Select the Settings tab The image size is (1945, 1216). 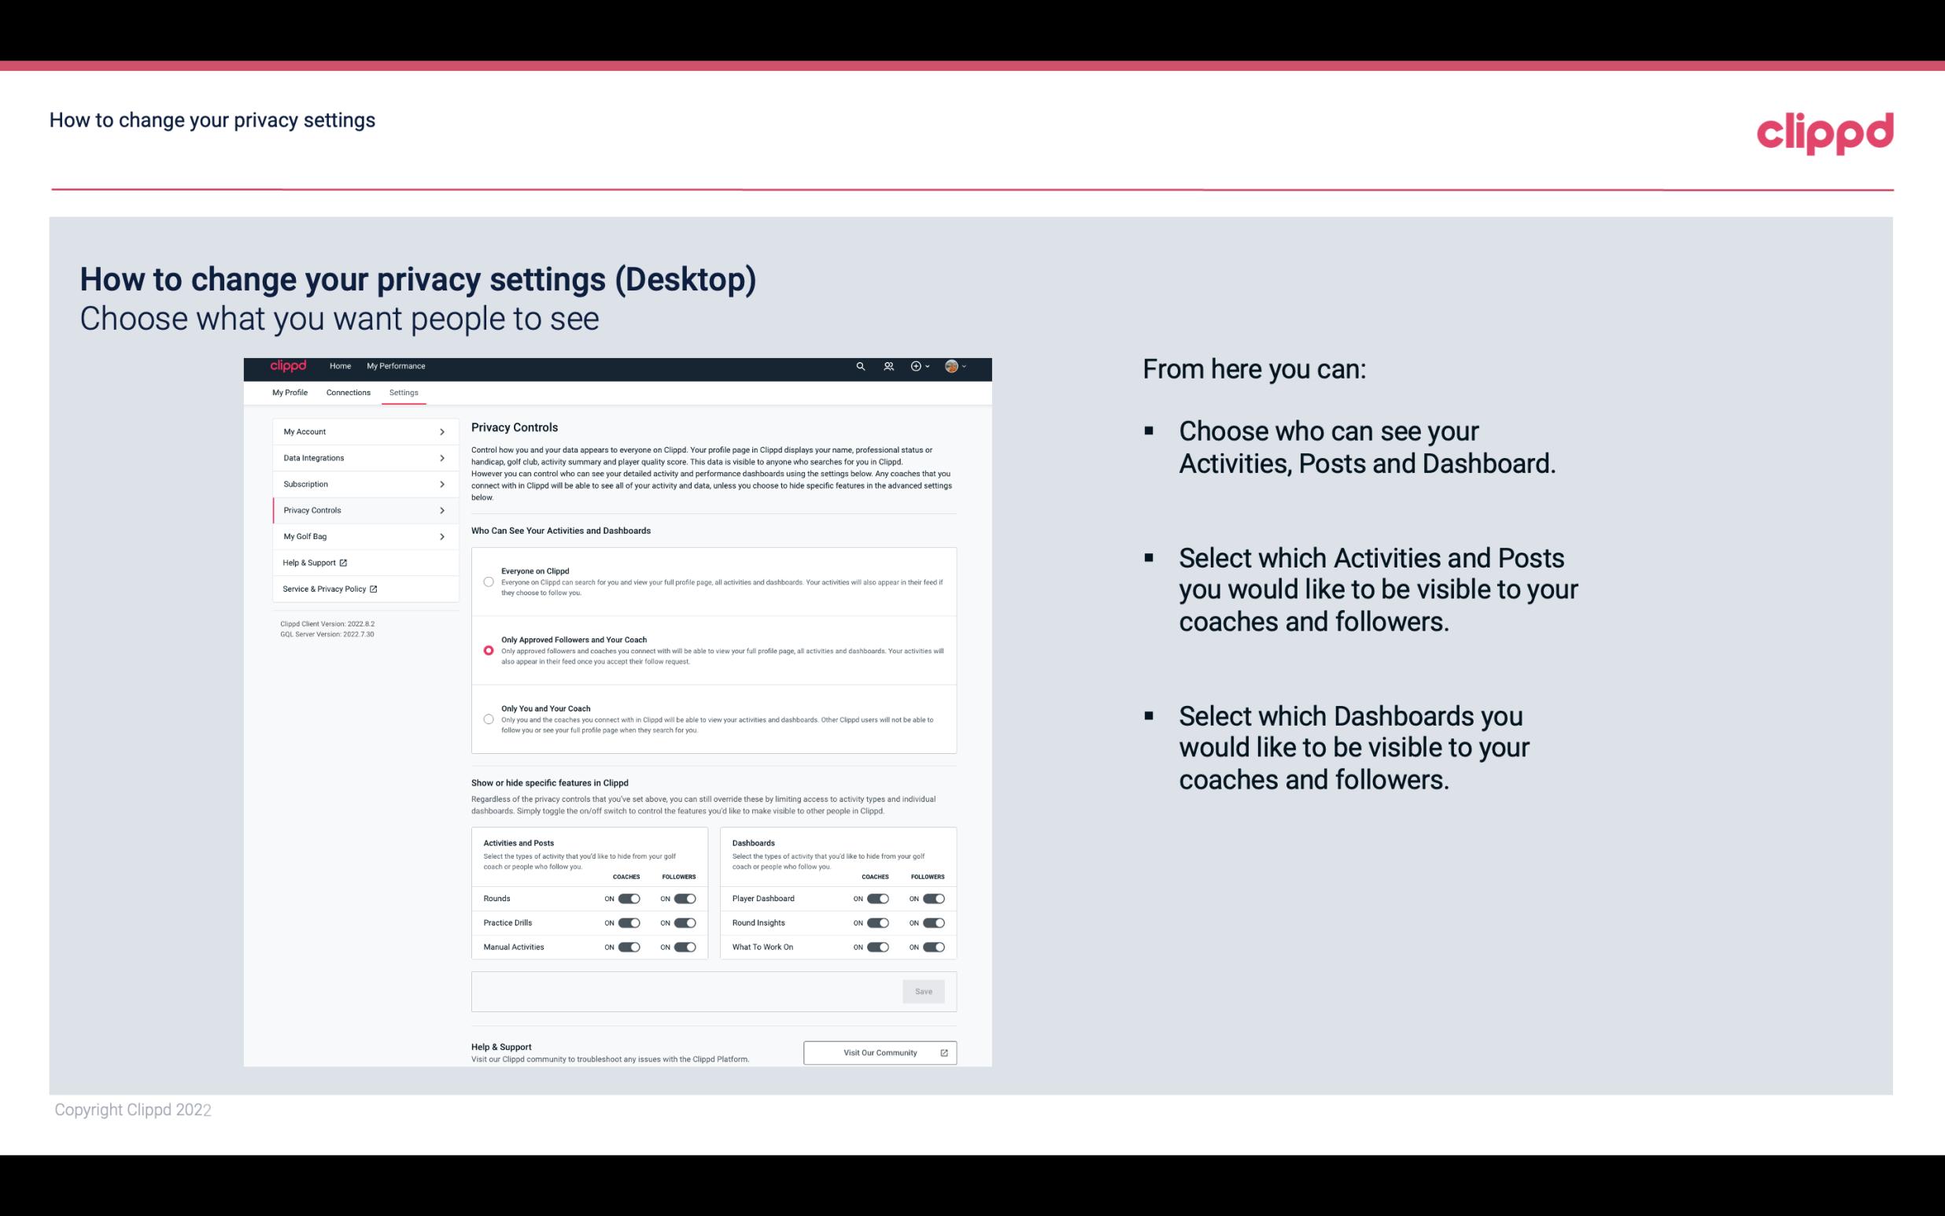pyautogui.click(x=402, y=392)
